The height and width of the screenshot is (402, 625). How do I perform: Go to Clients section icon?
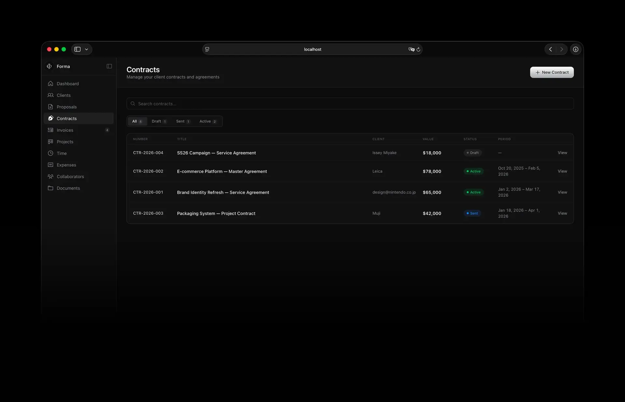tap(51, 95)
